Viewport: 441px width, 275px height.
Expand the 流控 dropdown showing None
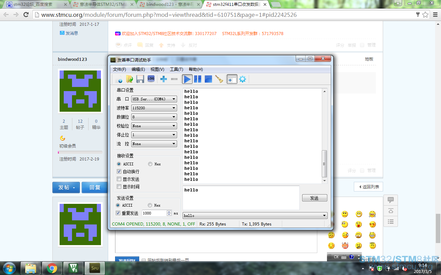pos(154,144)
